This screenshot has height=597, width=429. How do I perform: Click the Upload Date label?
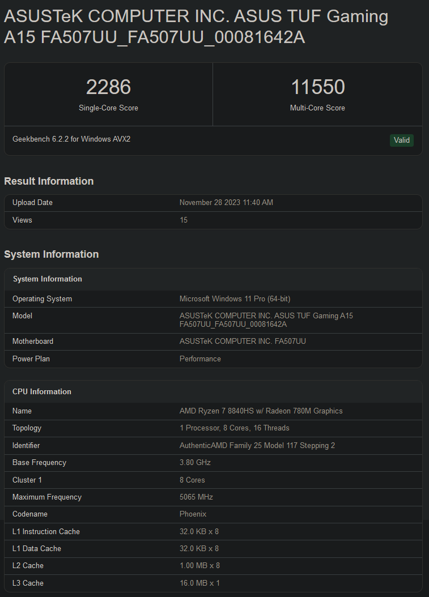click(x=32, y=203)
